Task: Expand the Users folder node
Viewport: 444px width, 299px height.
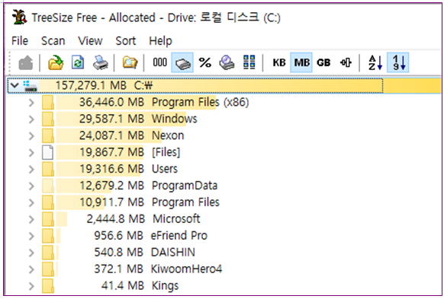Action: pos(31,169)
